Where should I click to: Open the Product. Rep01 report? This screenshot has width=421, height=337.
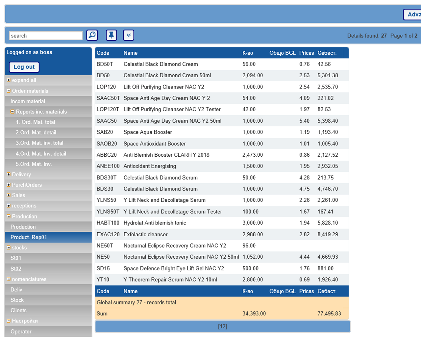tap(29, 237)
